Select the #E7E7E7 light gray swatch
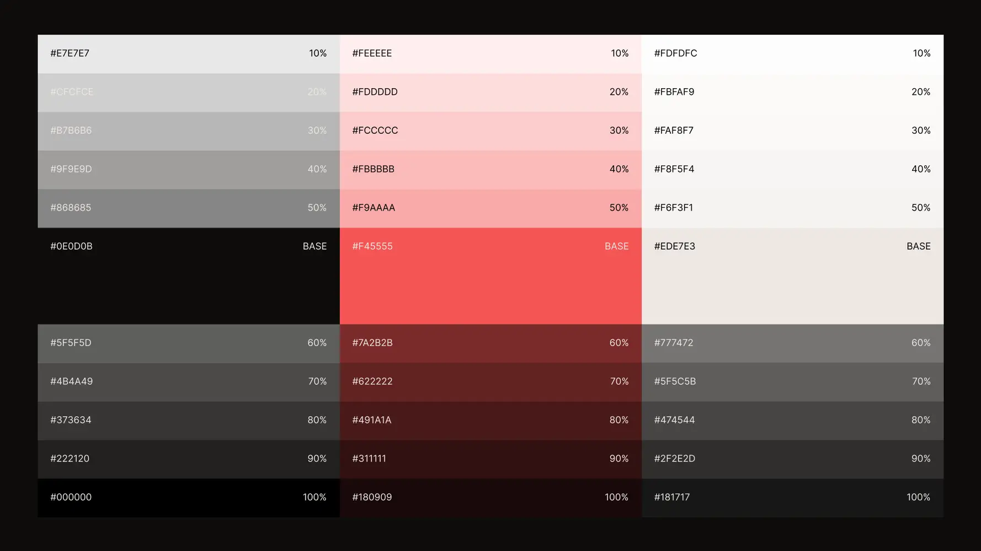Screen dimensions: 981x551 (x=188, y=54)
